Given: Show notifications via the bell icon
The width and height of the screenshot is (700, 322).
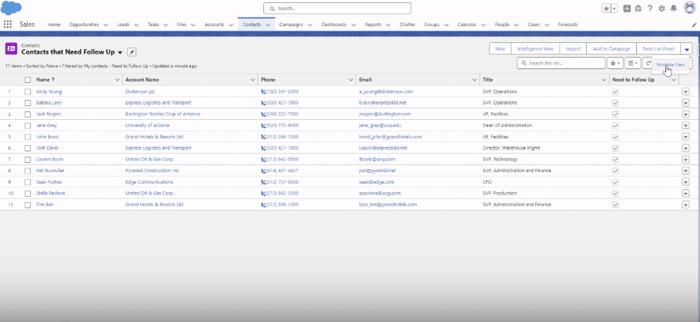Looking at the screenshot, I should point(674,8).
